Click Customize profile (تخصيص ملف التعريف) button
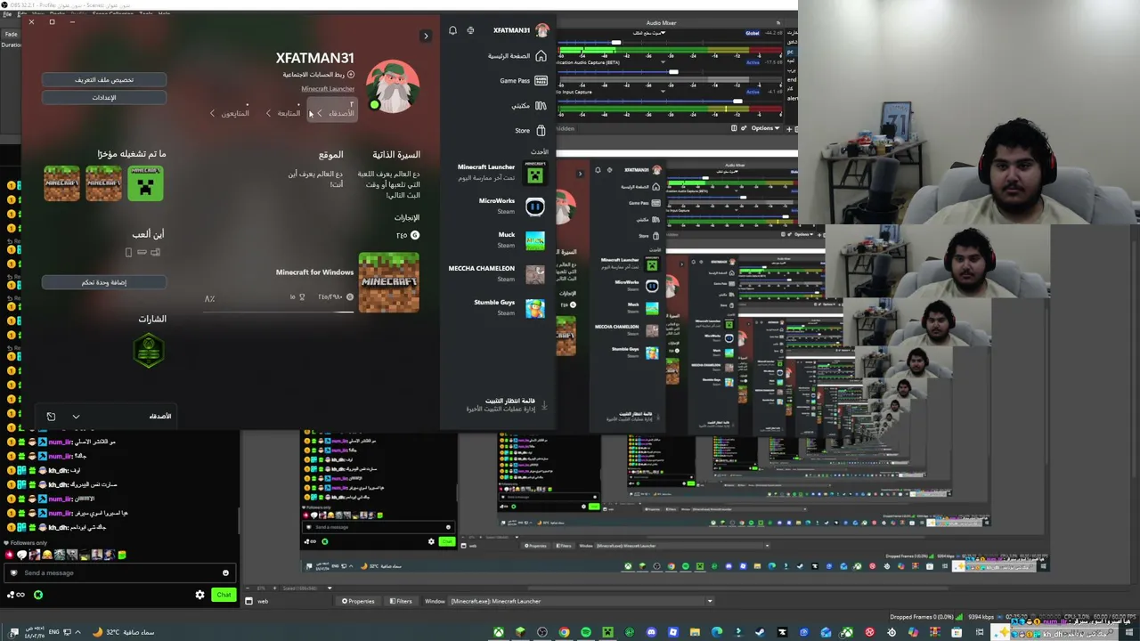Screen dimensions: 1140x641 click(104, 80)
